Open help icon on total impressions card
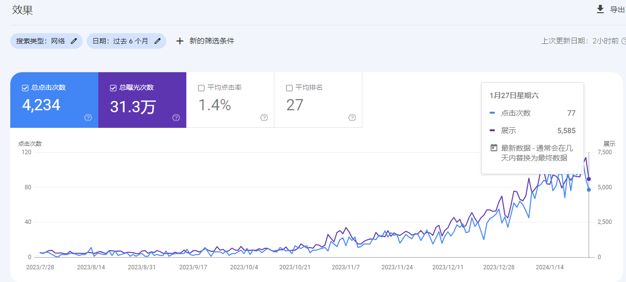This screenshot has width=626, height=282. 176,118
